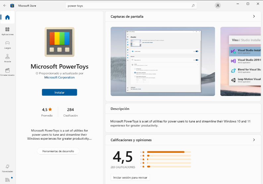The width and height of the screenshot is (263, 184).
Task: Close the Microsoft Store window
Action: click(x=258, y=4)
